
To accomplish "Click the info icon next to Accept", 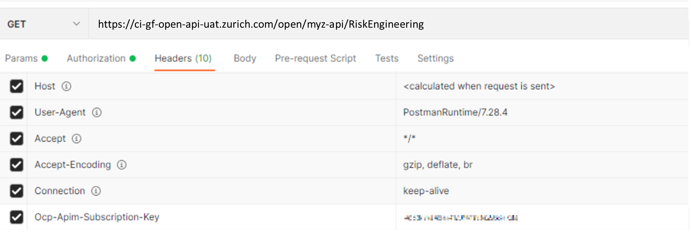I will click(x=77, y=139).
